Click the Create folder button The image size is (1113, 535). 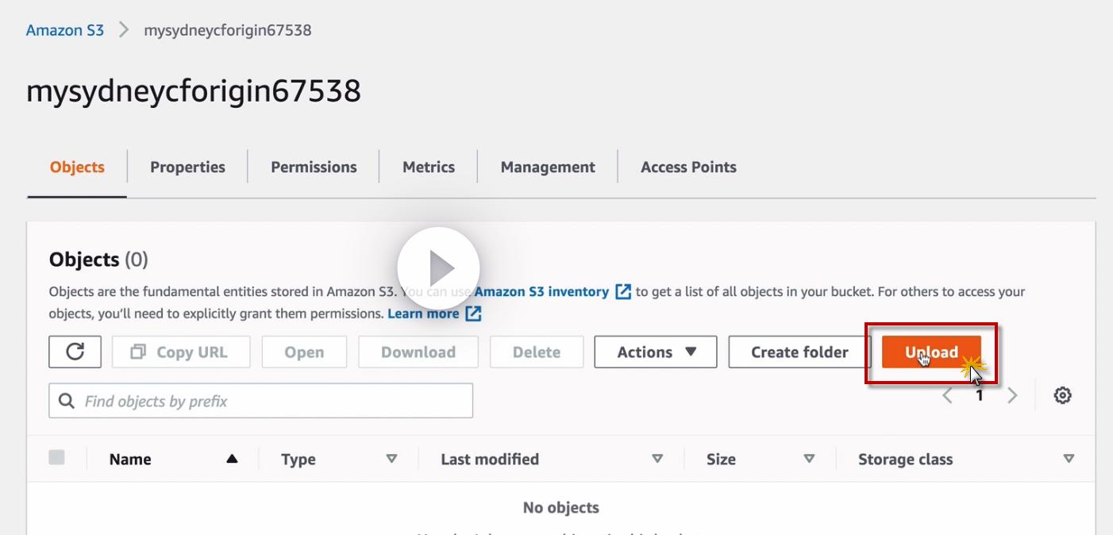click(x=799, y=352)
